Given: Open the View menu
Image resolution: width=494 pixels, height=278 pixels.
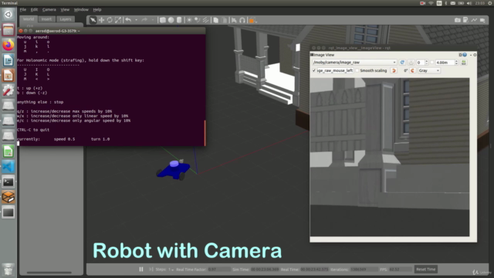Looking at the screenshot, I should 65,9.
